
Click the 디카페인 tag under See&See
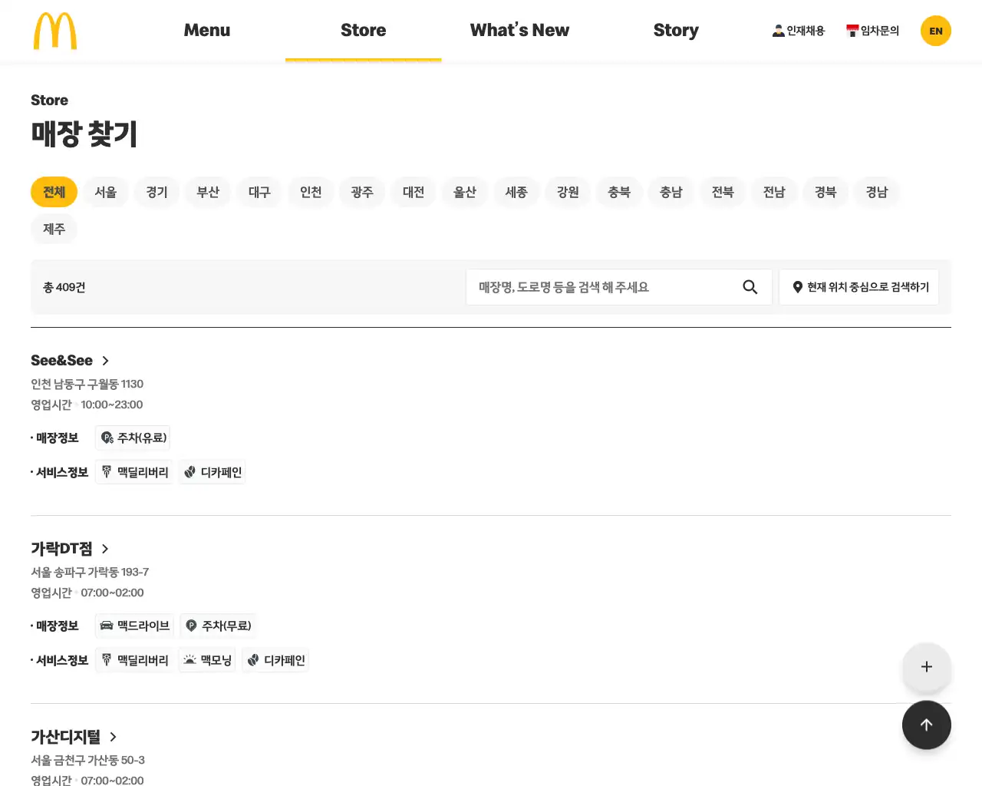coord(213,472)
